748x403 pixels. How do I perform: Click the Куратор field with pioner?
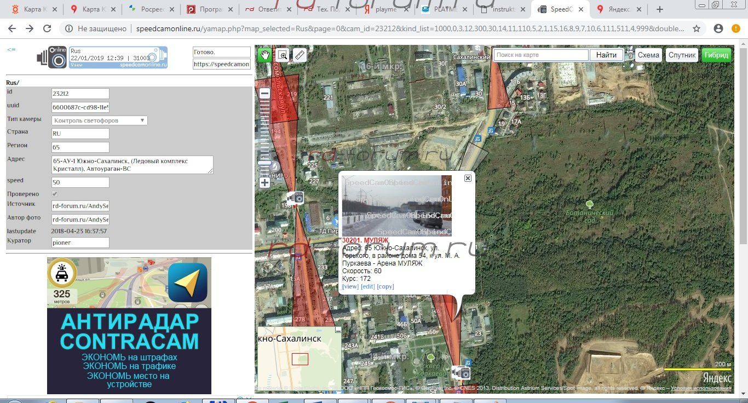[x=80, y=243]
